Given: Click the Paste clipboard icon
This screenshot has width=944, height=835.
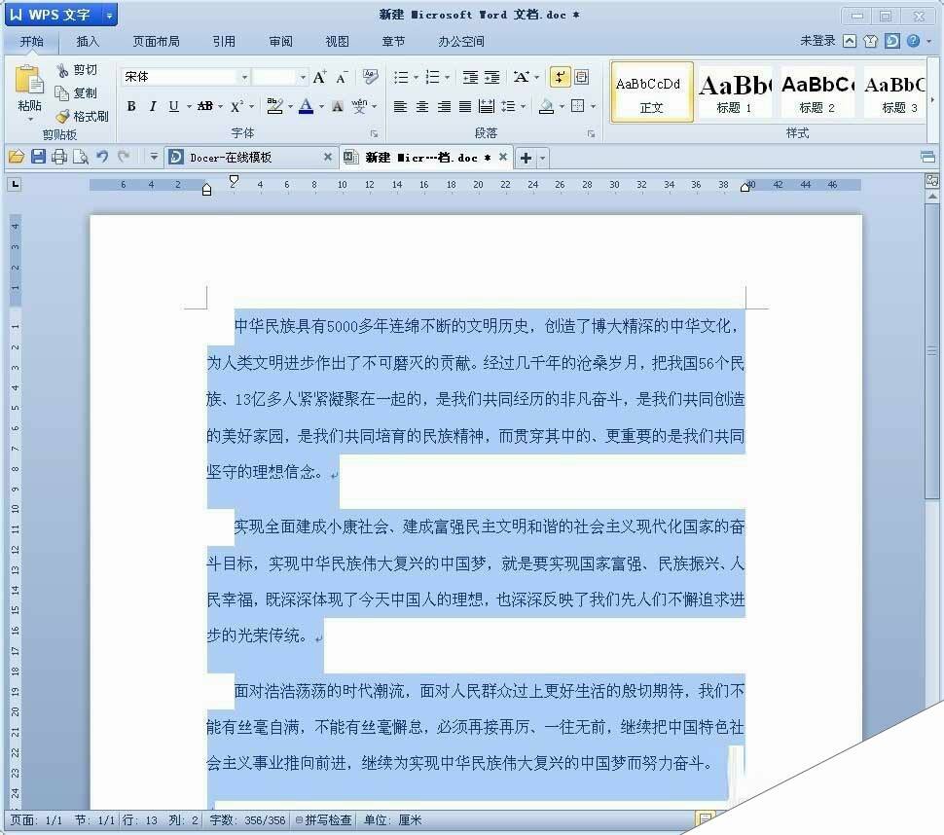Looking at the screenshot, I should click(x=29, y=81).
